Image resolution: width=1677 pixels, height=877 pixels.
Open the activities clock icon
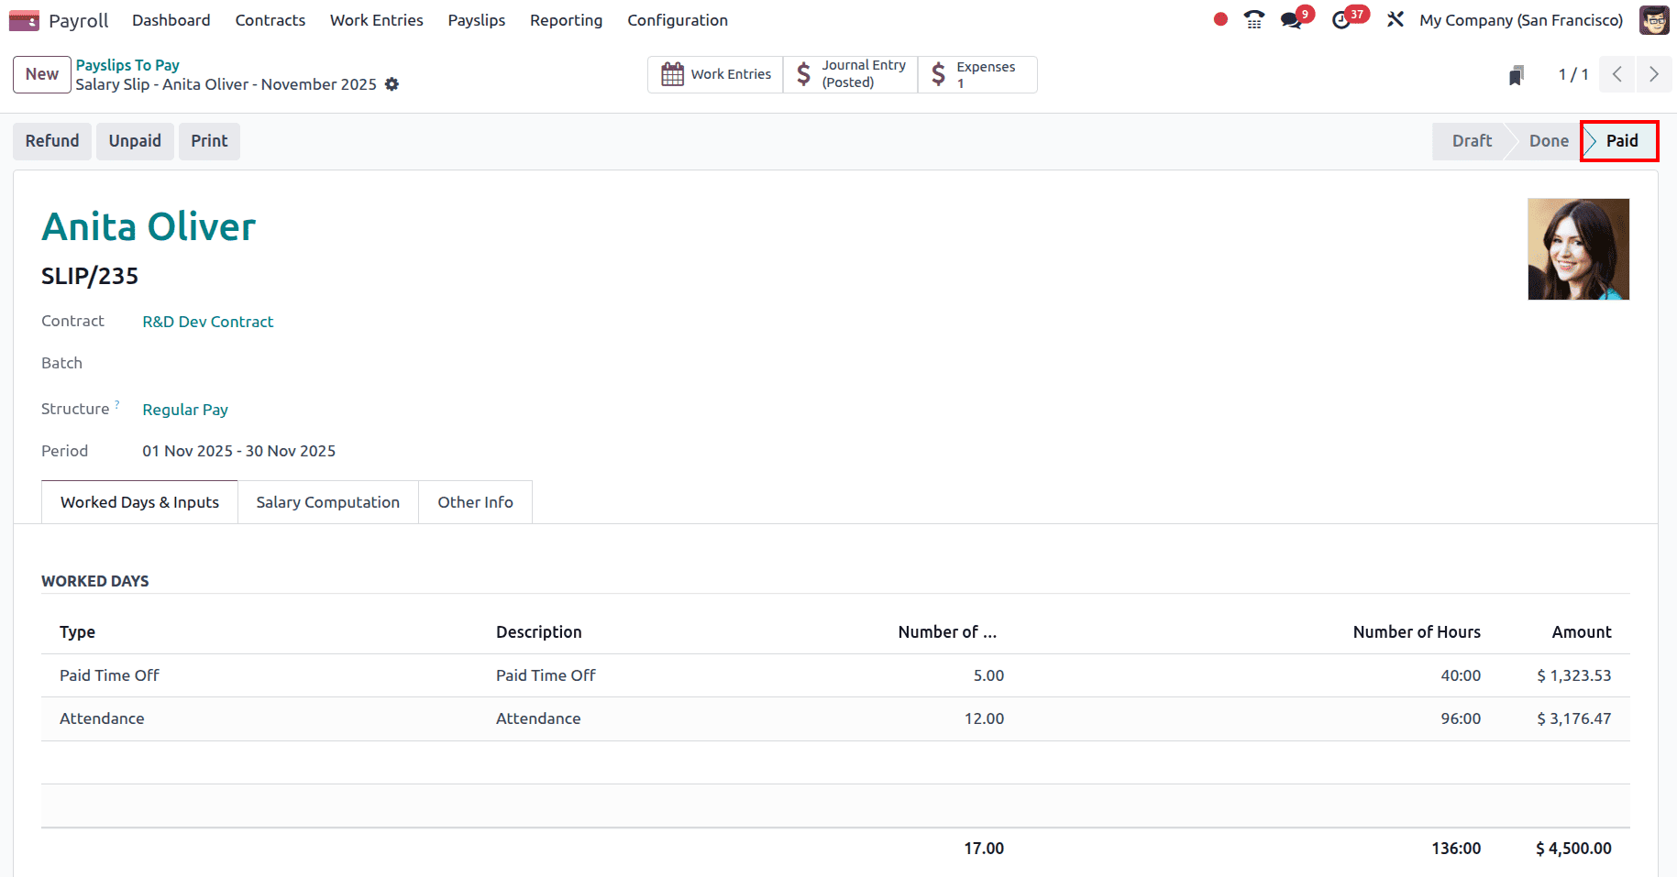[x=1342, y=19]
